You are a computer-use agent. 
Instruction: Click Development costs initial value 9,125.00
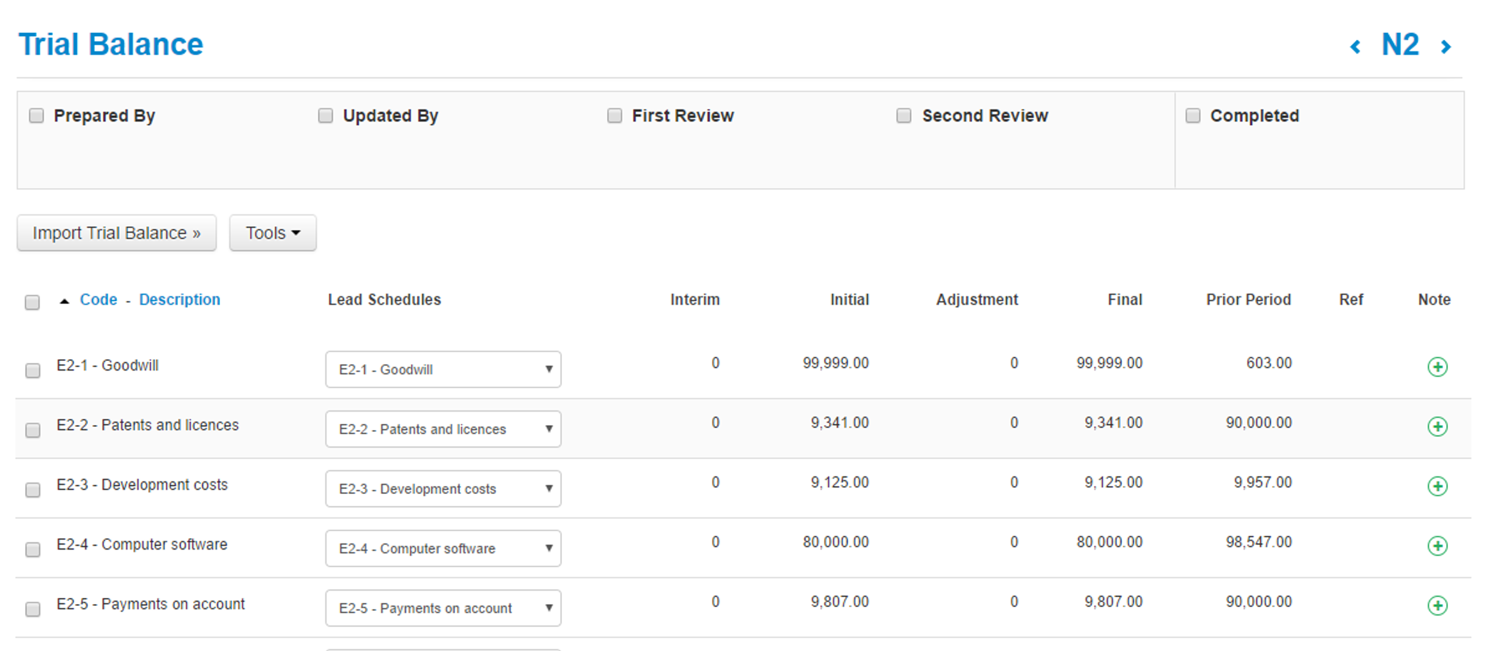coord(839,482)
